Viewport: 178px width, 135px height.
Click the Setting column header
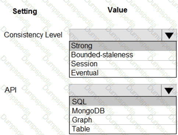25,11
